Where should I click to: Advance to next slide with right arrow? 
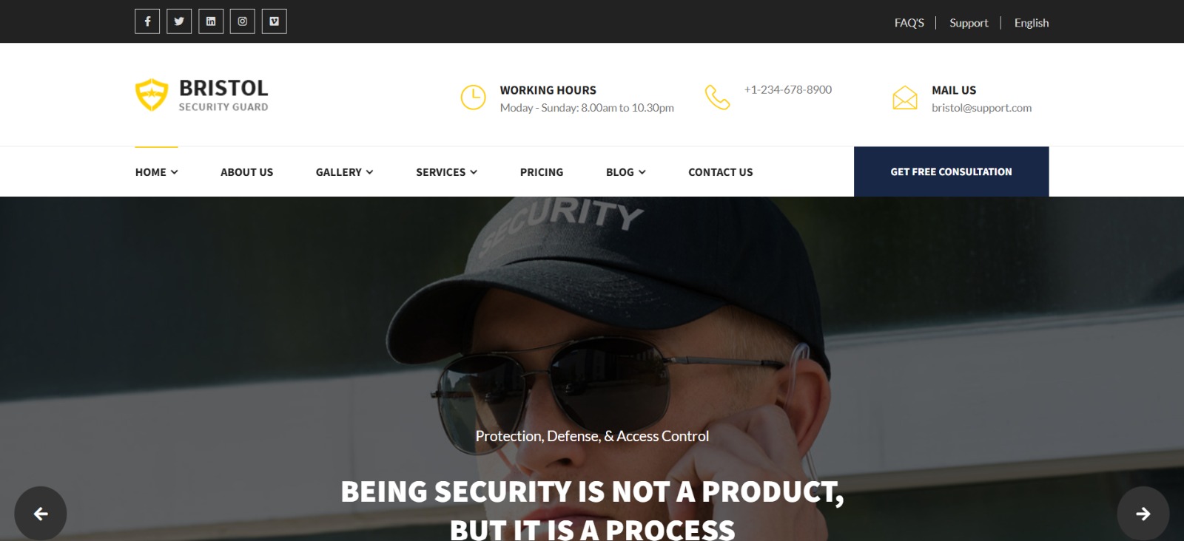[x=1143, y=513]
